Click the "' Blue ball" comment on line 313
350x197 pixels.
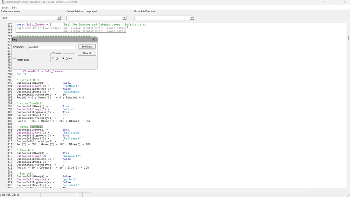(x=26, y=150)
